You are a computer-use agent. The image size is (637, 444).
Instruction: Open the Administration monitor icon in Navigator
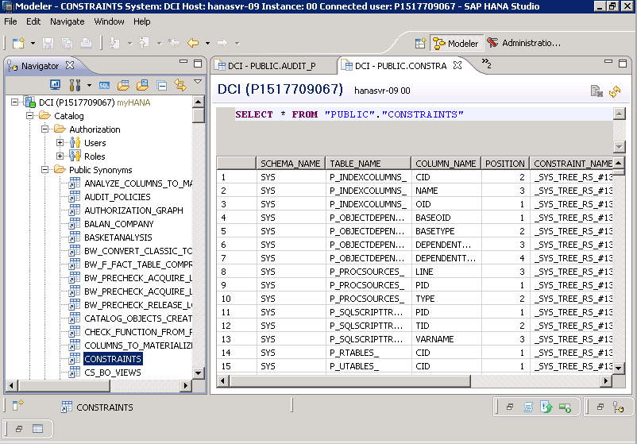[x=56, y=85]
